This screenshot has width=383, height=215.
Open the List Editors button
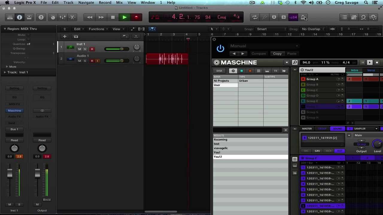[344, 17]
